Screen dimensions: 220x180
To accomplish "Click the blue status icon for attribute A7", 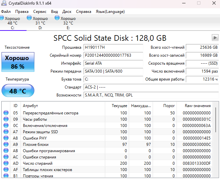I will tap(6, 132).
